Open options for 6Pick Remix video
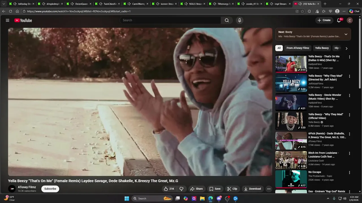This screenshot has height=203, width=362. tap(350, 134)
